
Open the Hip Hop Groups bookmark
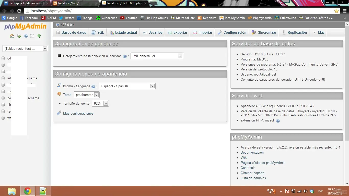pyautogui.click(x=154, y=18)
